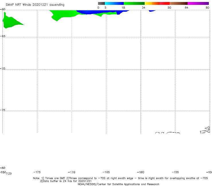Click the color bar end label "80"

click(207, 8)
